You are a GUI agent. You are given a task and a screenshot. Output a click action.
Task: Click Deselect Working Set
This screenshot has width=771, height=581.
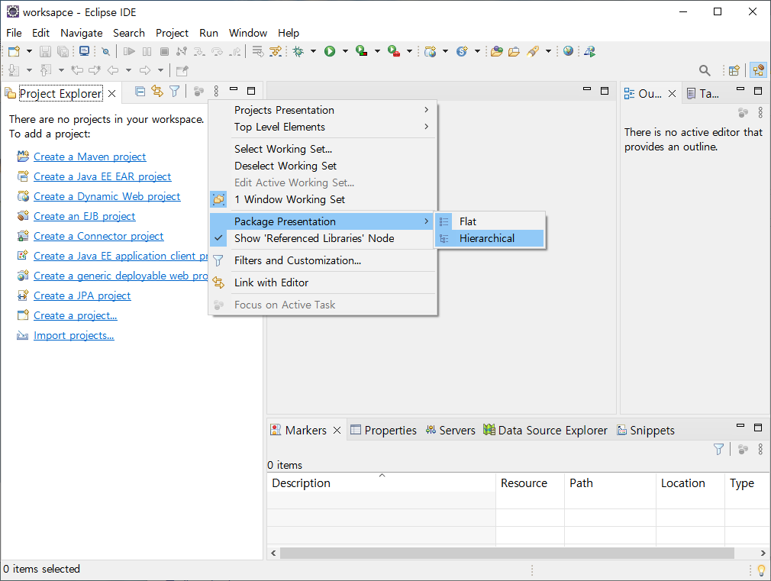tap(323, 166)
